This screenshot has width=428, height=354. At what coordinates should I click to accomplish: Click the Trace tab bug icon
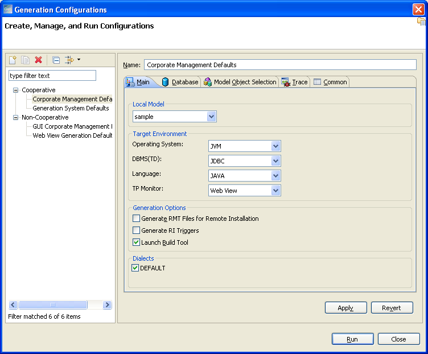pos(286,82)
